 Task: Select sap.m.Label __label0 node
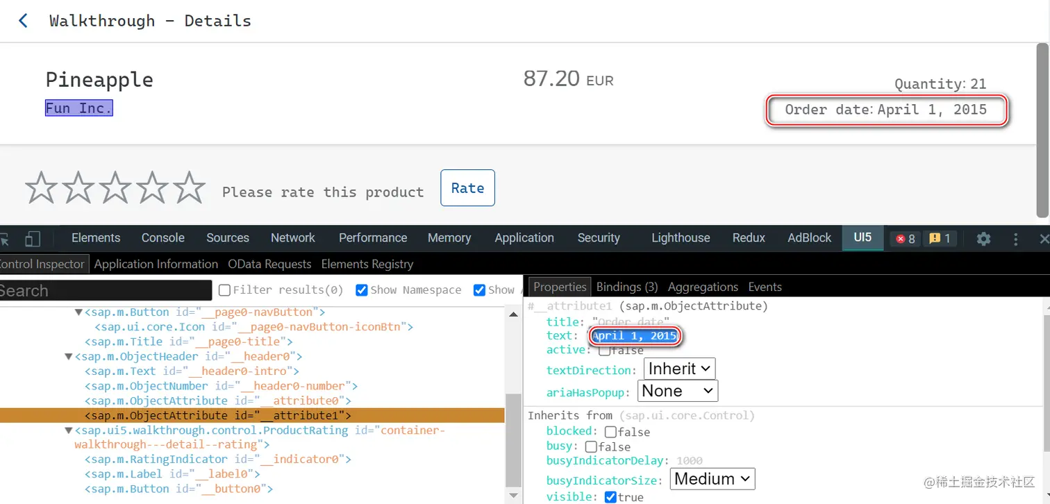[172, 474]
